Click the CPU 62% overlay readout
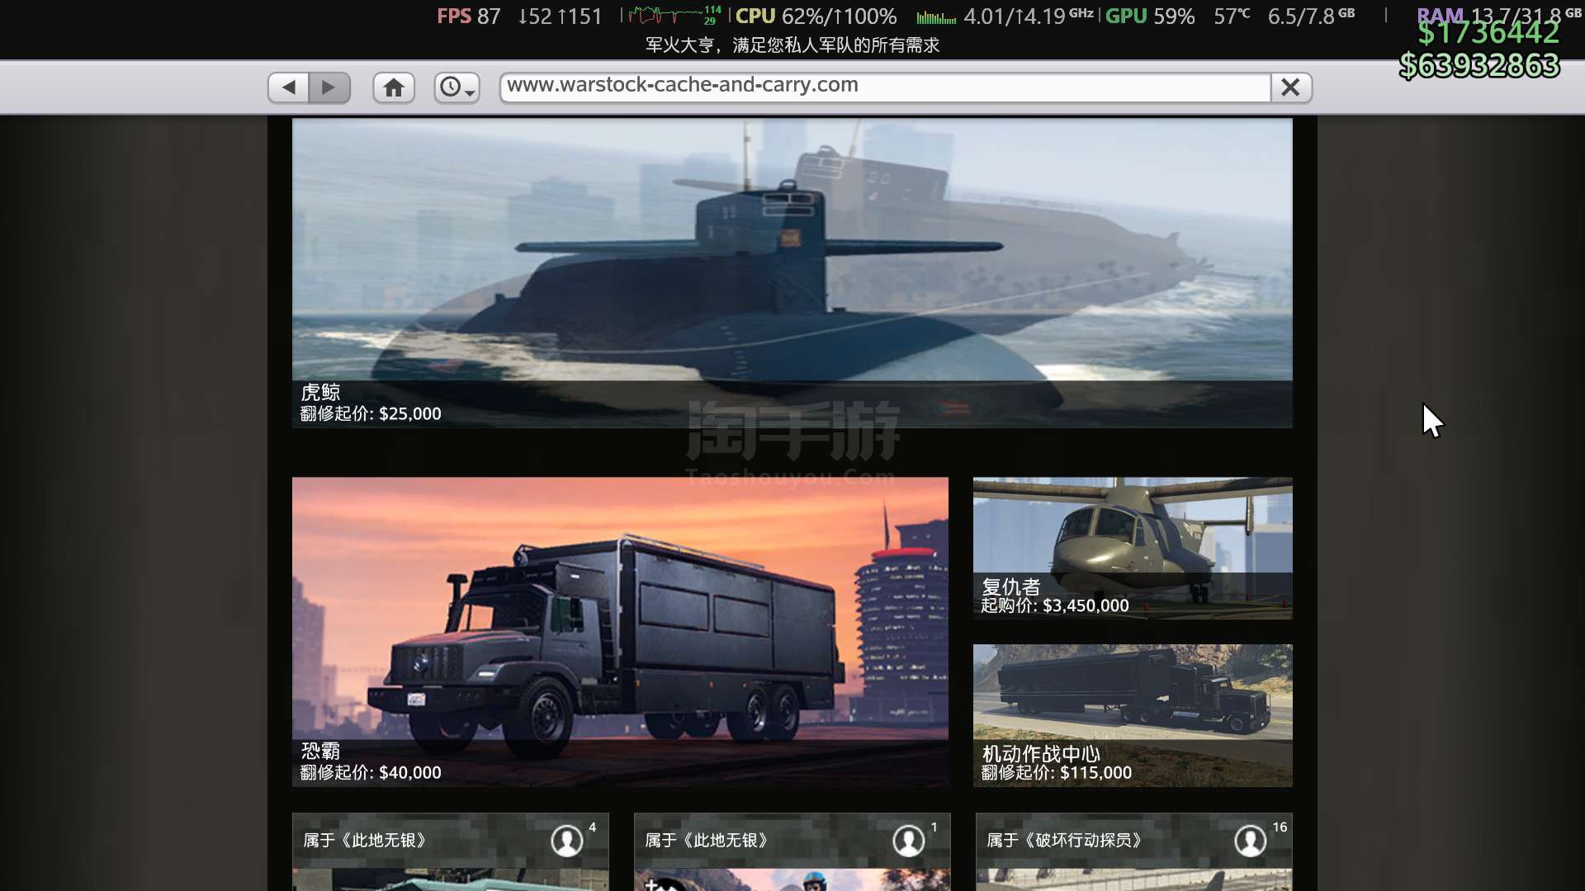Viewport: 1585px width, 891px height. coord(816,16)
